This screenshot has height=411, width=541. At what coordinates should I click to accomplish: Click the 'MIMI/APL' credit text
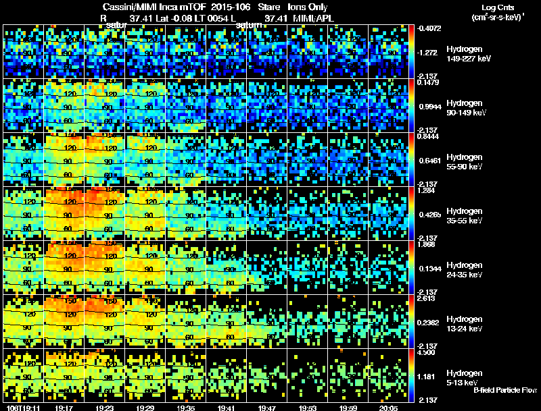click(x=313, y=18)
